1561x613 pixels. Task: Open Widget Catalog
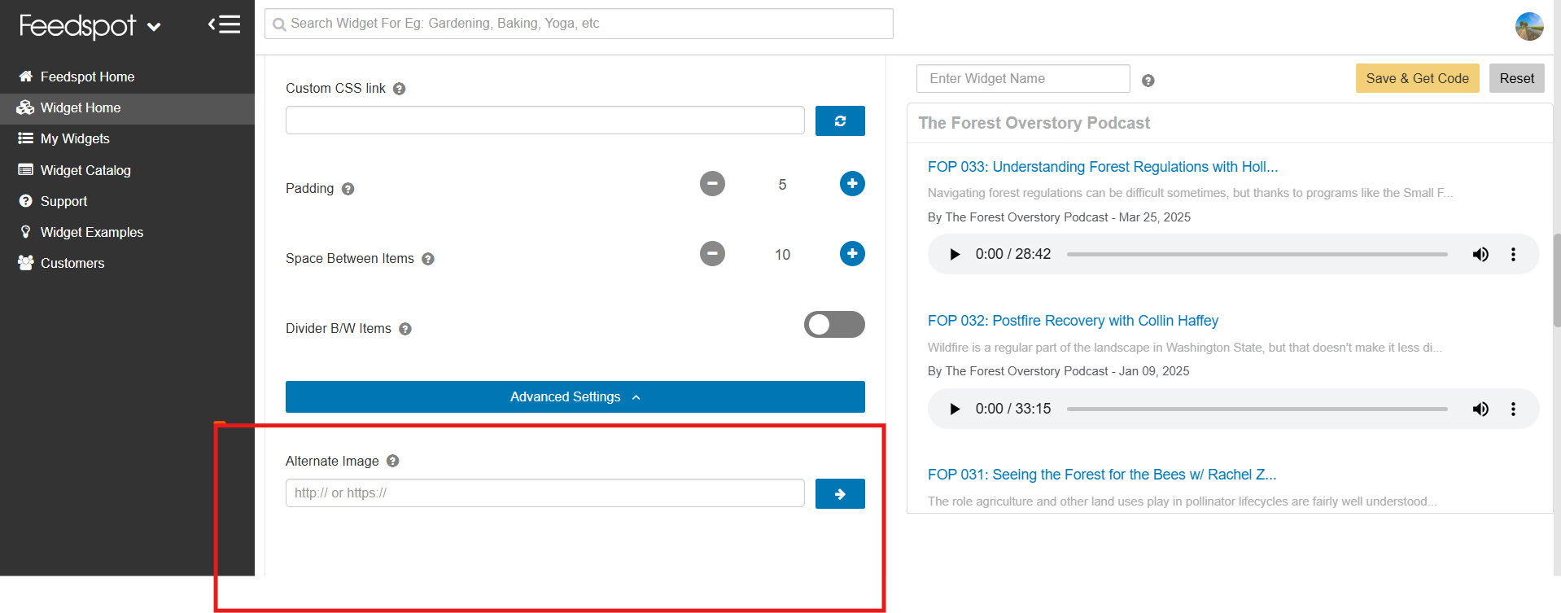[85, 170]
